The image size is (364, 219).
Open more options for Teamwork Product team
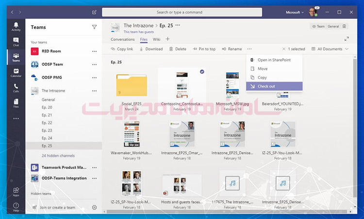94,168
